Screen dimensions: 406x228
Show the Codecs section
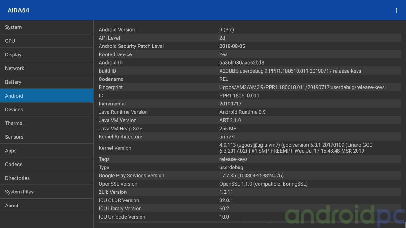(47, 164)
